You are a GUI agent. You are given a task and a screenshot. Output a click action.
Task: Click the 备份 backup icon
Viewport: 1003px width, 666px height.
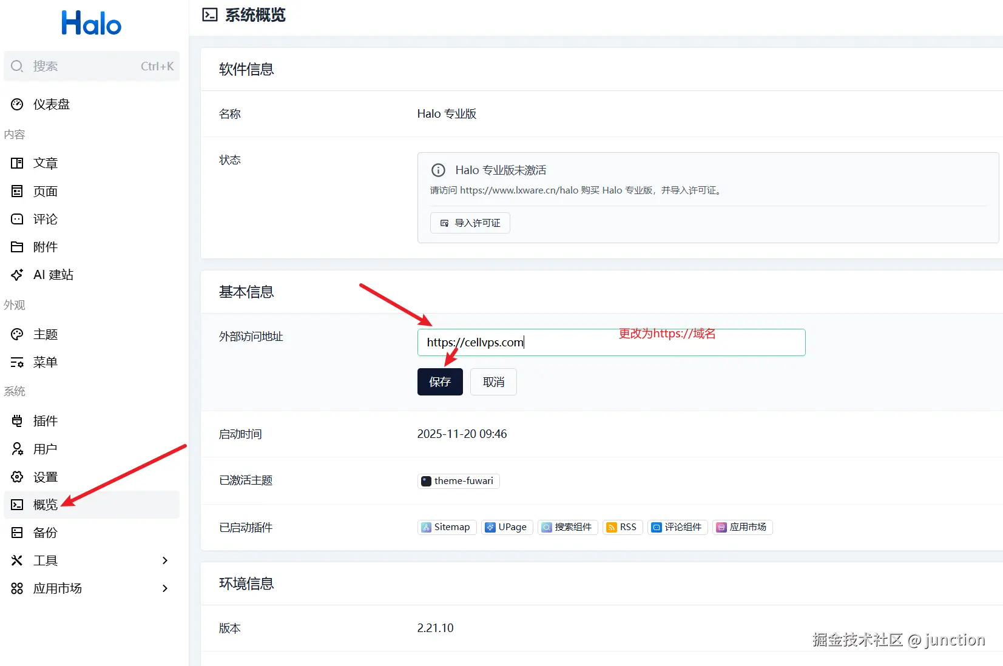[x=17, y=533]
